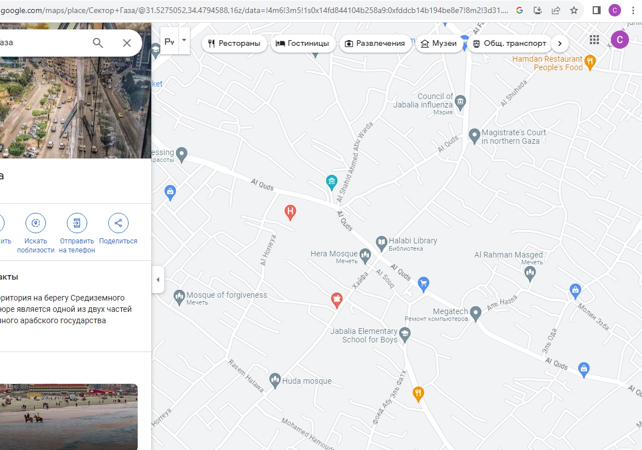
Task: Click the Al Shuhada street label
Action: (x=514, y=93)
